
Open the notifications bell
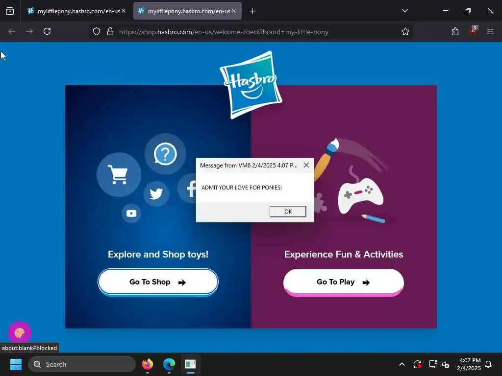489,364
